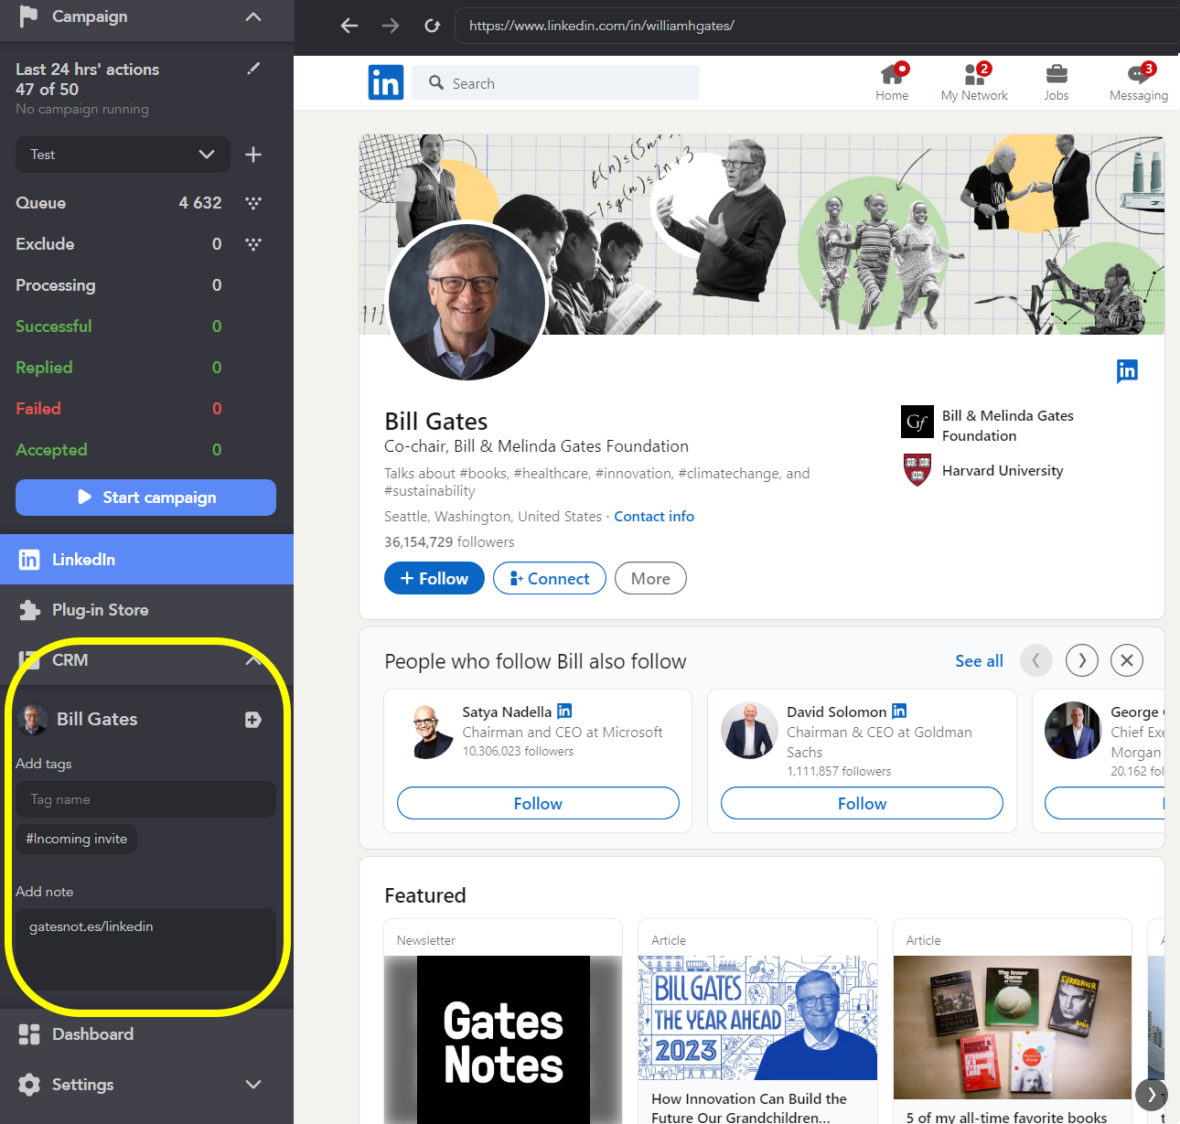Click 36,154,729 followers text
Image resolution: width=1180 pixels, height=1124 pixels.
pyautogui.click(x=449, y=542)
